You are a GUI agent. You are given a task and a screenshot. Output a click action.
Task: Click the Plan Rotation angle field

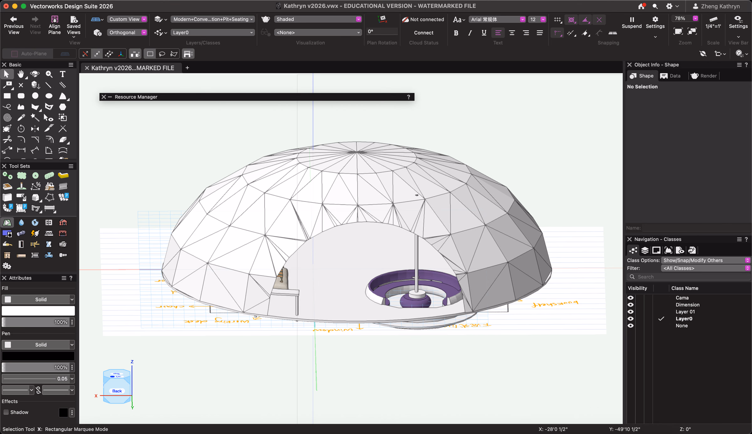click(x=382, y=31)
